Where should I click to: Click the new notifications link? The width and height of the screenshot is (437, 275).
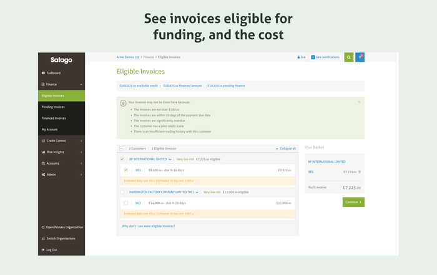328,57
